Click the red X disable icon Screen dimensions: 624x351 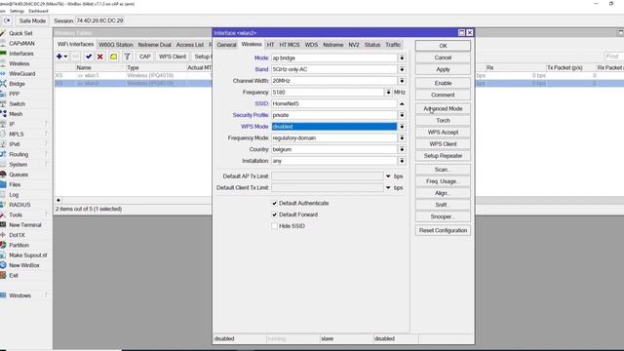(100, 57)
